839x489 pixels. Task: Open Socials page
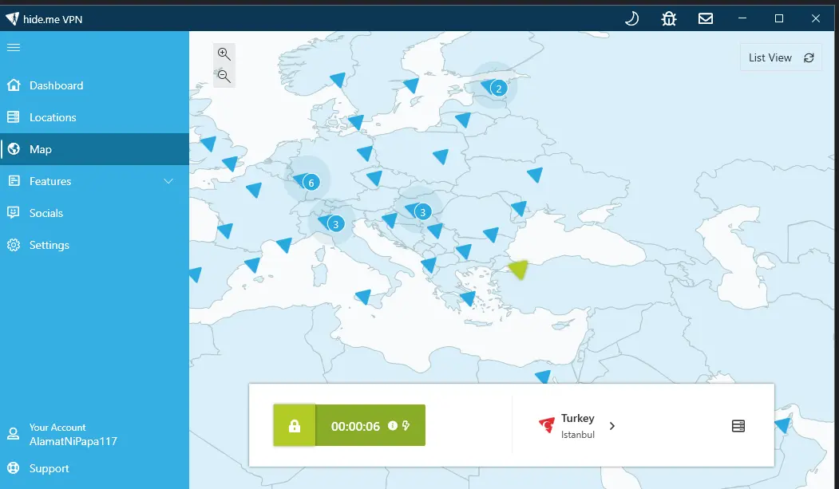(94, 213)
